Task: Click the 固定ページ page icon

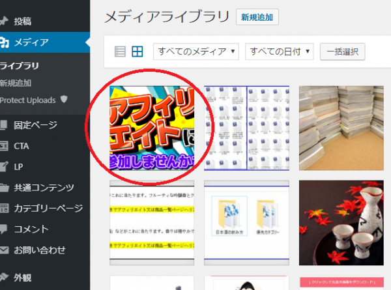Action: [4, 125]
